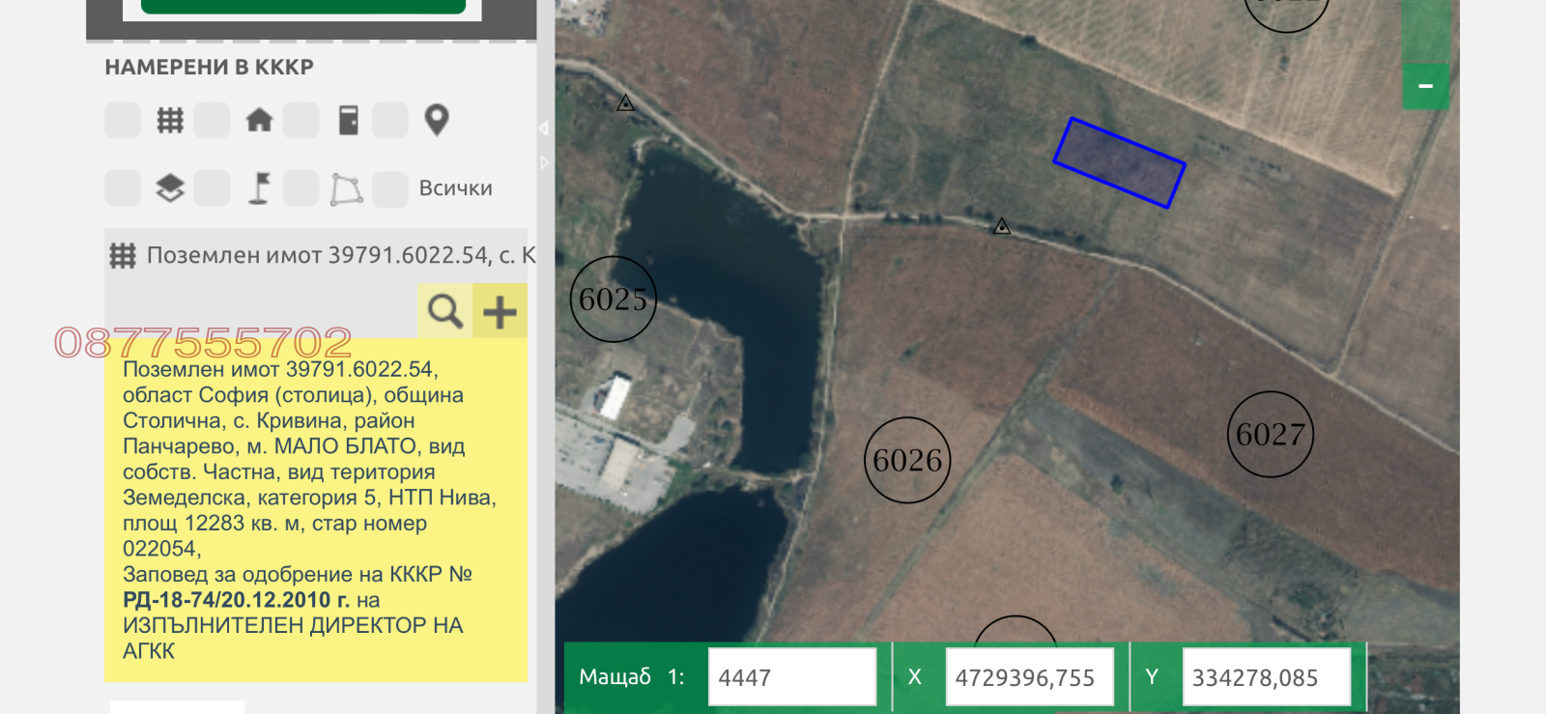The image size is (1546, 714).
Task: Check the box left of the location pin
Action: click(390, 121)
